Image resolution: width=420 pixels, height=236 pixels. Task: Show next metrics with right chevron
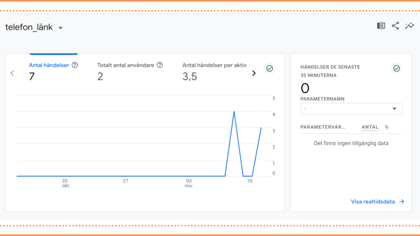pos(253,73)
